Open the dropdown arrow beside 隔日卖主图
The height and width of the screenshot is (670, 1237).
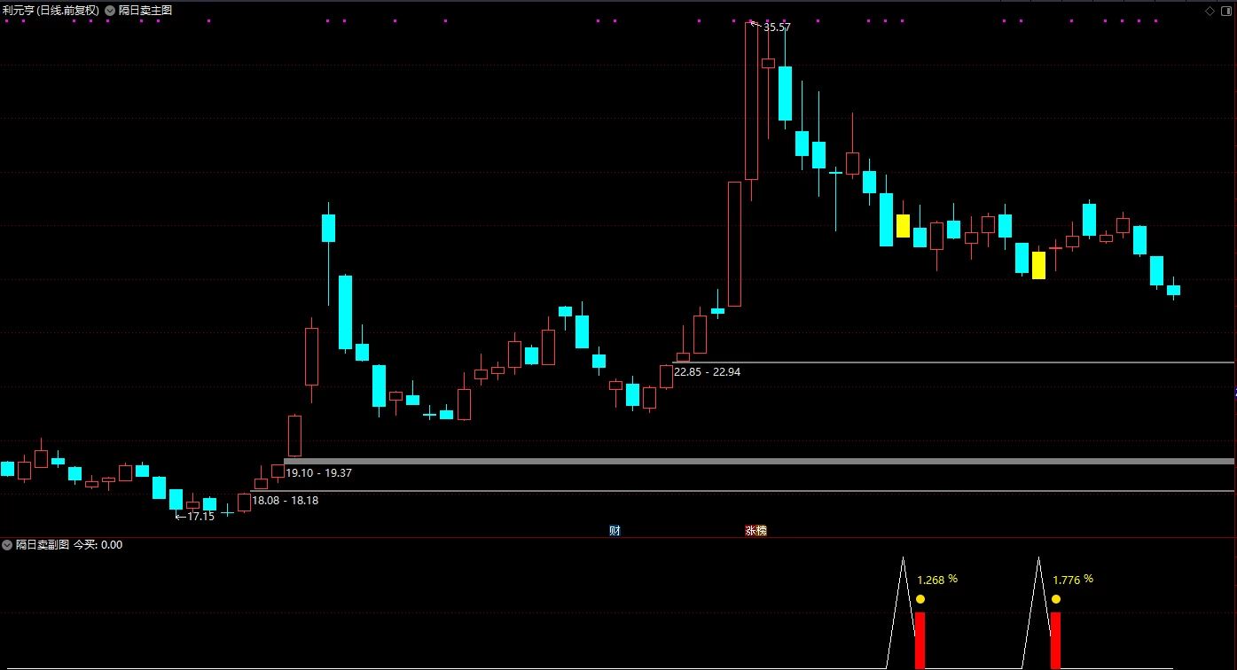[x=110, y=11]
